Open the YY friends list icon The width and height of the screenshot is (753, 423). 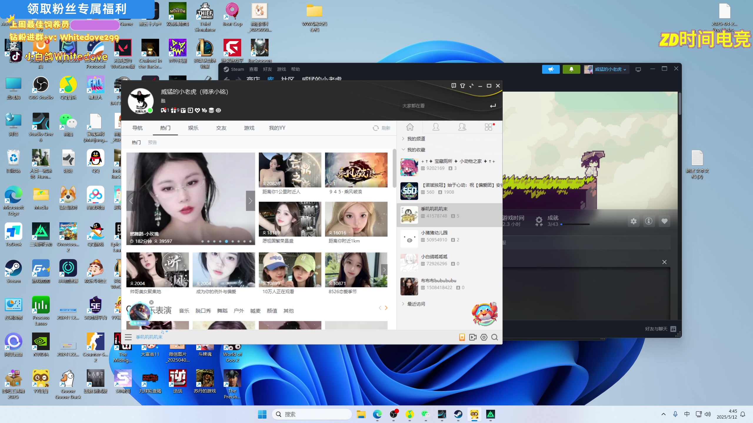[436, 127]
